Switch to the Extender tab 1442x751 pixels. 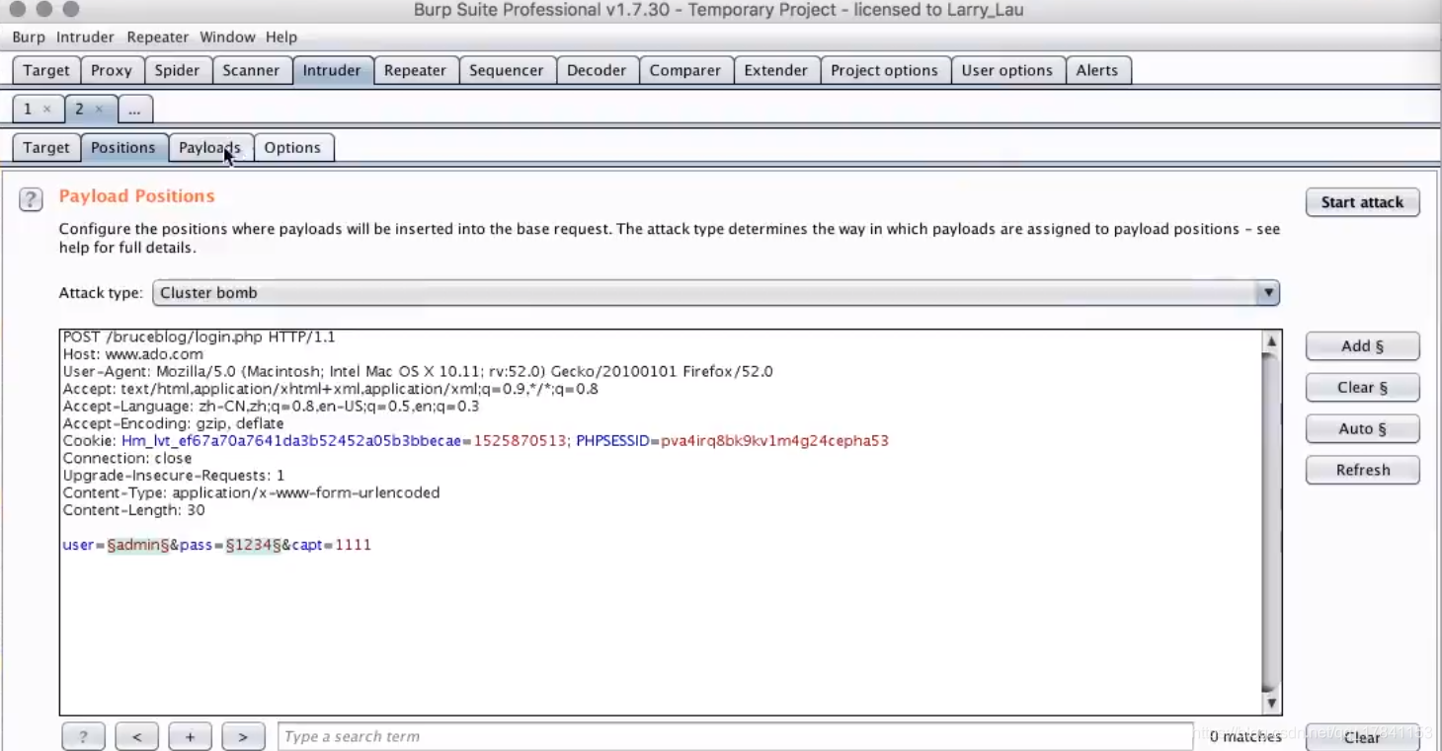coord(775,71)
